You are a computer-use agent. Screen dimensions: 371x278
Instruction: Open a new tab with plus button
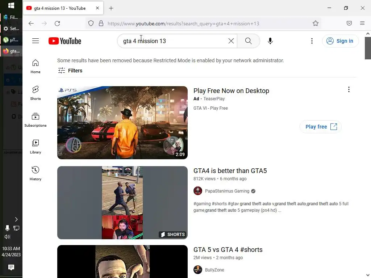[x=111, y=8]
